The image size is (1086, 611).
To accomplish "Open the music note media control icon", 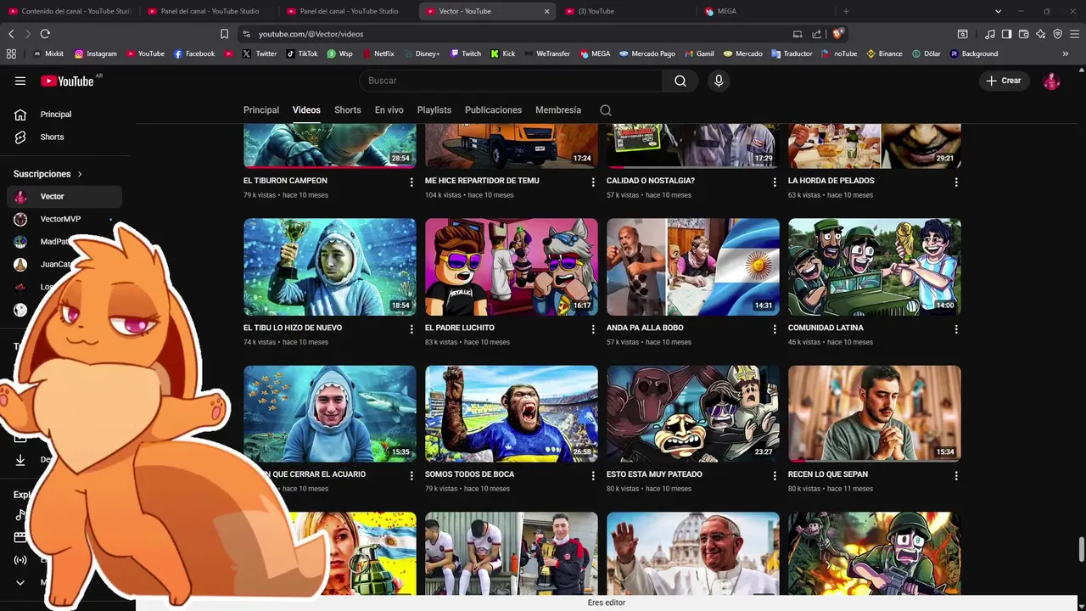I will click(989, 34).
